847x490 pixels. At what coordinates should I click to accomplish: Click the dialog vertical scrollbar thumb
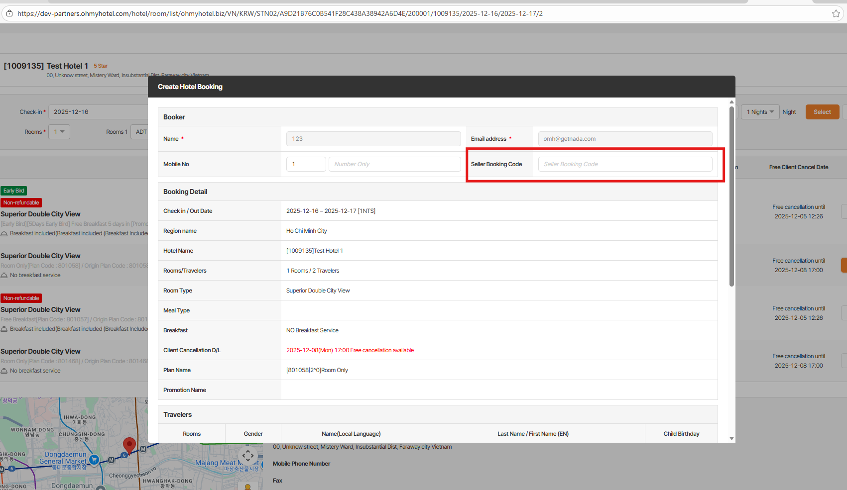tap(731, 196)
